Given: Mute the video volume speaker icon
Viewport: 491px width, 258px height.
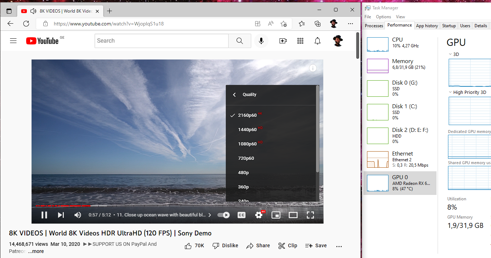Looking at the screenshot, I should pyautogui.click(x=78, y=215).
